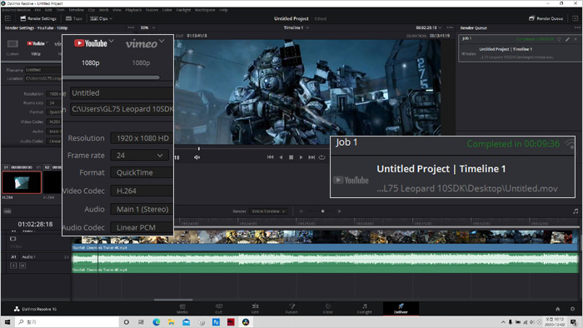Mute the Audio 1 track with M

[22, 266]
